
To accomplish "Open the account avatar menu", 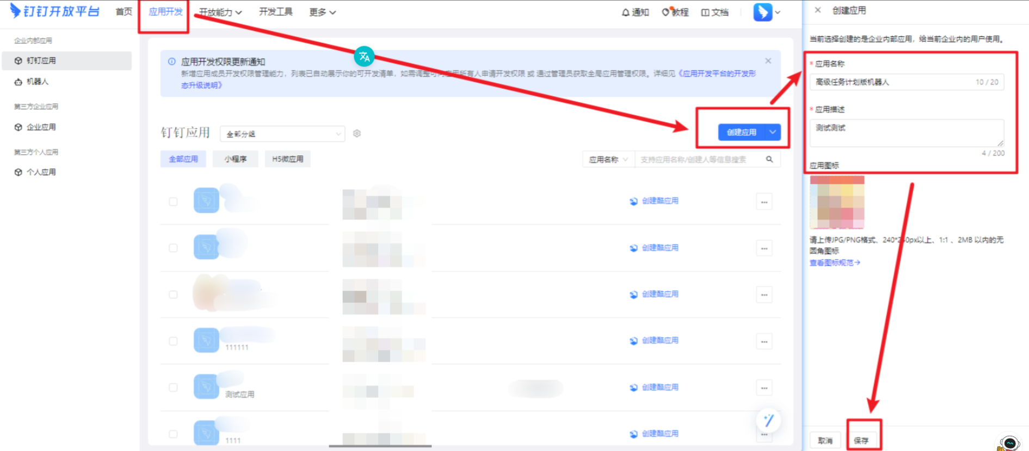I will pyautogui.click(x=767, y=12).
